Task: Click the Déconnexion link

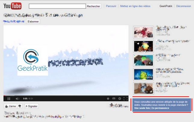Action: 183,6
